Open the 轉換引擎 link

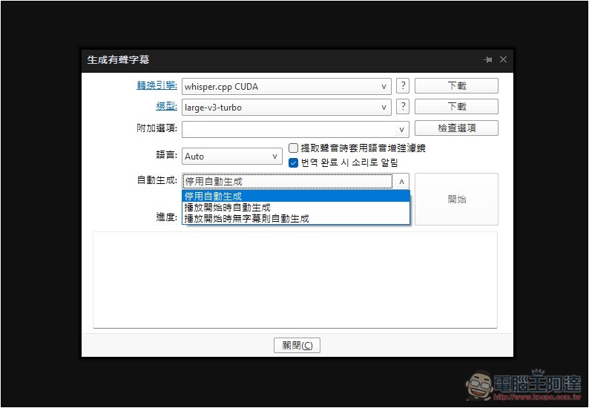coord(157,85)
